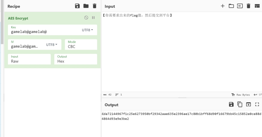
Task: Copy raw output to clipboard
Action: tap(240, 105)
